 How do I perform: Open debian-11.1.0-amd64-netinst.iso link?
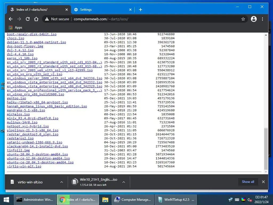coord(36,42)
